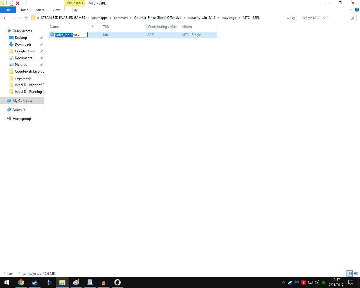Sort by Contributing artists column

click(x=163, y=27)
